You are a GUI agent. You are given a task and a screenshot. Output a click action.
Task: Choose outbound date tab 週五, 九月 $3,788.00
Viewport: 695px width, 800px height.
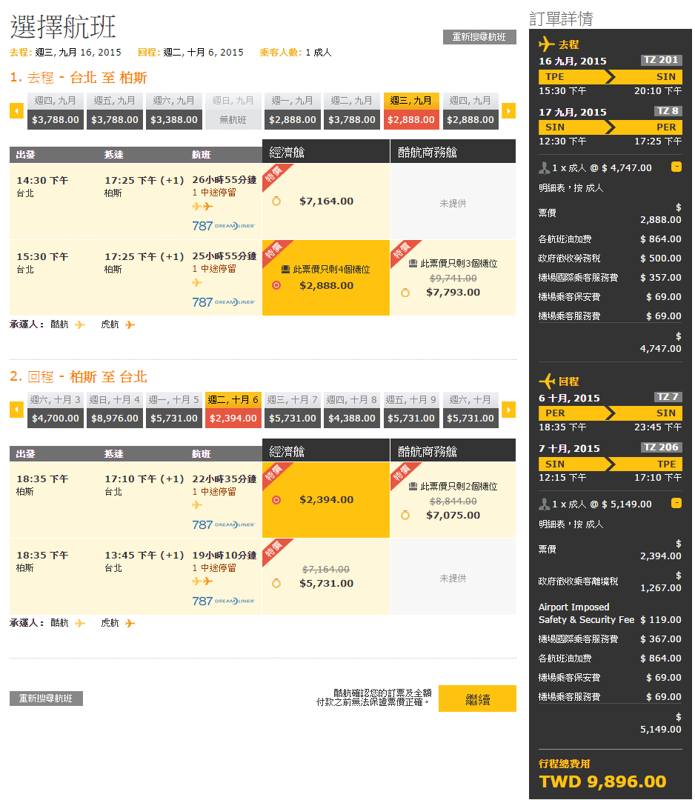[x=115, y=110]
